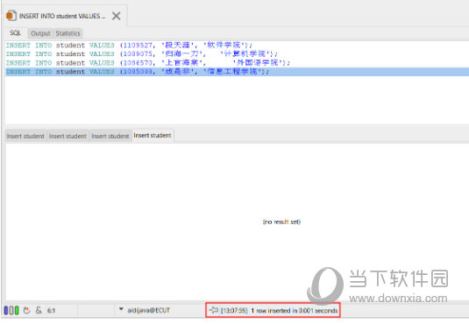Image resolution: width=469 pixels, height=324 pixels.
Task: Select the first Insert student result tab
Action: point(25,136)
